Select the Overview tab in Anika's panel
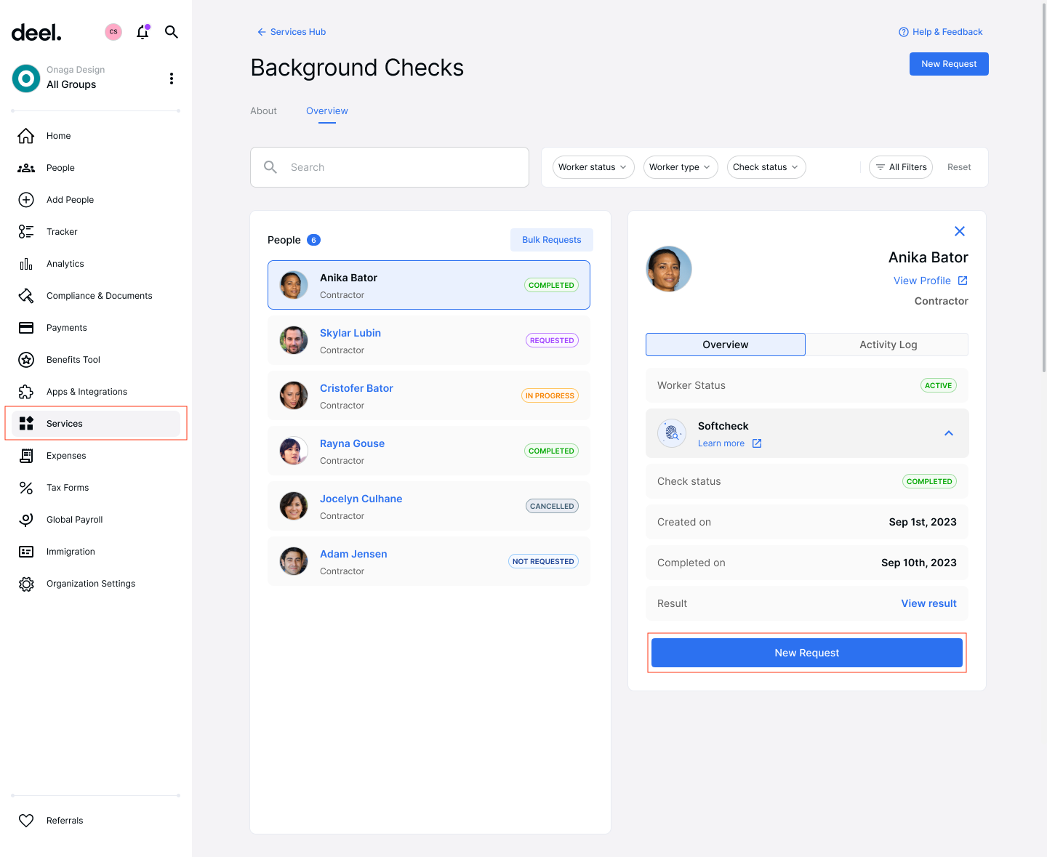Screen dimensions: 1047x857 [726, 345]
